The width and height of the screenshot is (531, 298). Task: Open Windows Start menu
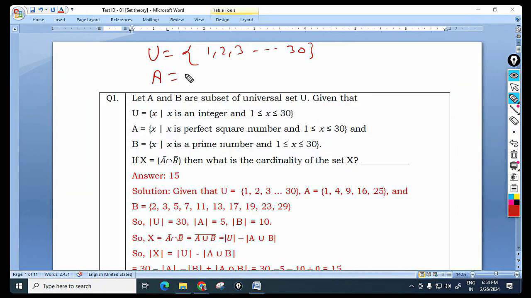pyautogui.click(x=19, y=286)
